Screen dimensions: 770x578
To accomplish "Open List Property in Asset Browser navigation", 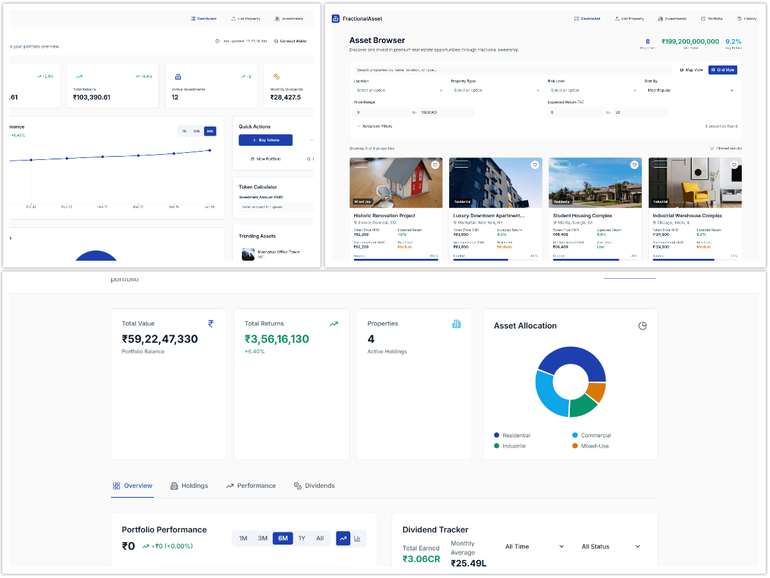I will coord(629,19).
